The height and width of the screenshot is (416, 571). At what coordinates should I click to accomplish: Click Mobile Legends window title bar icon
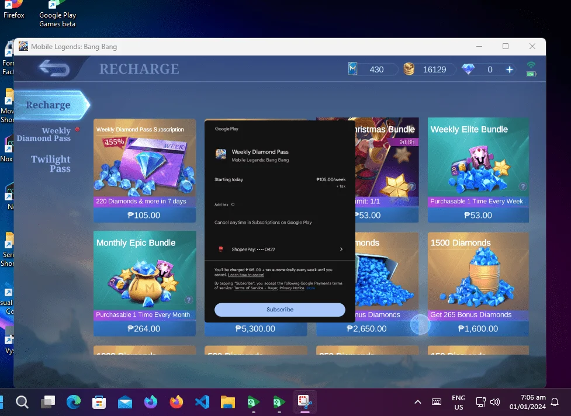click(23, 46)
